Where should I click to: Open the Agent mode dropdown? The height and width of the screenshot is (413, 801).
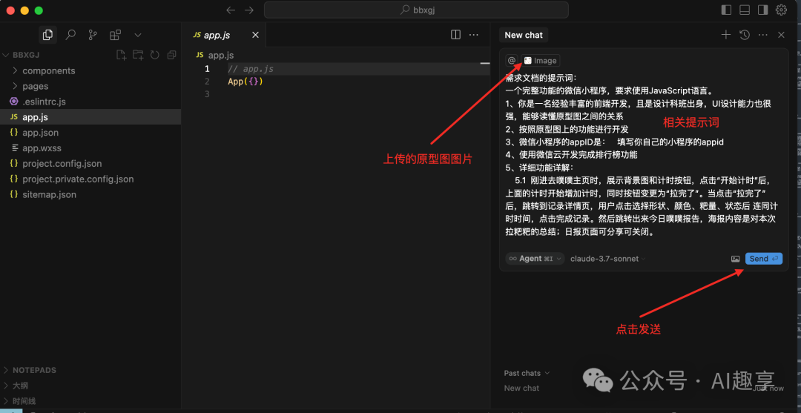pyautogui.click(x=535, y=259)
